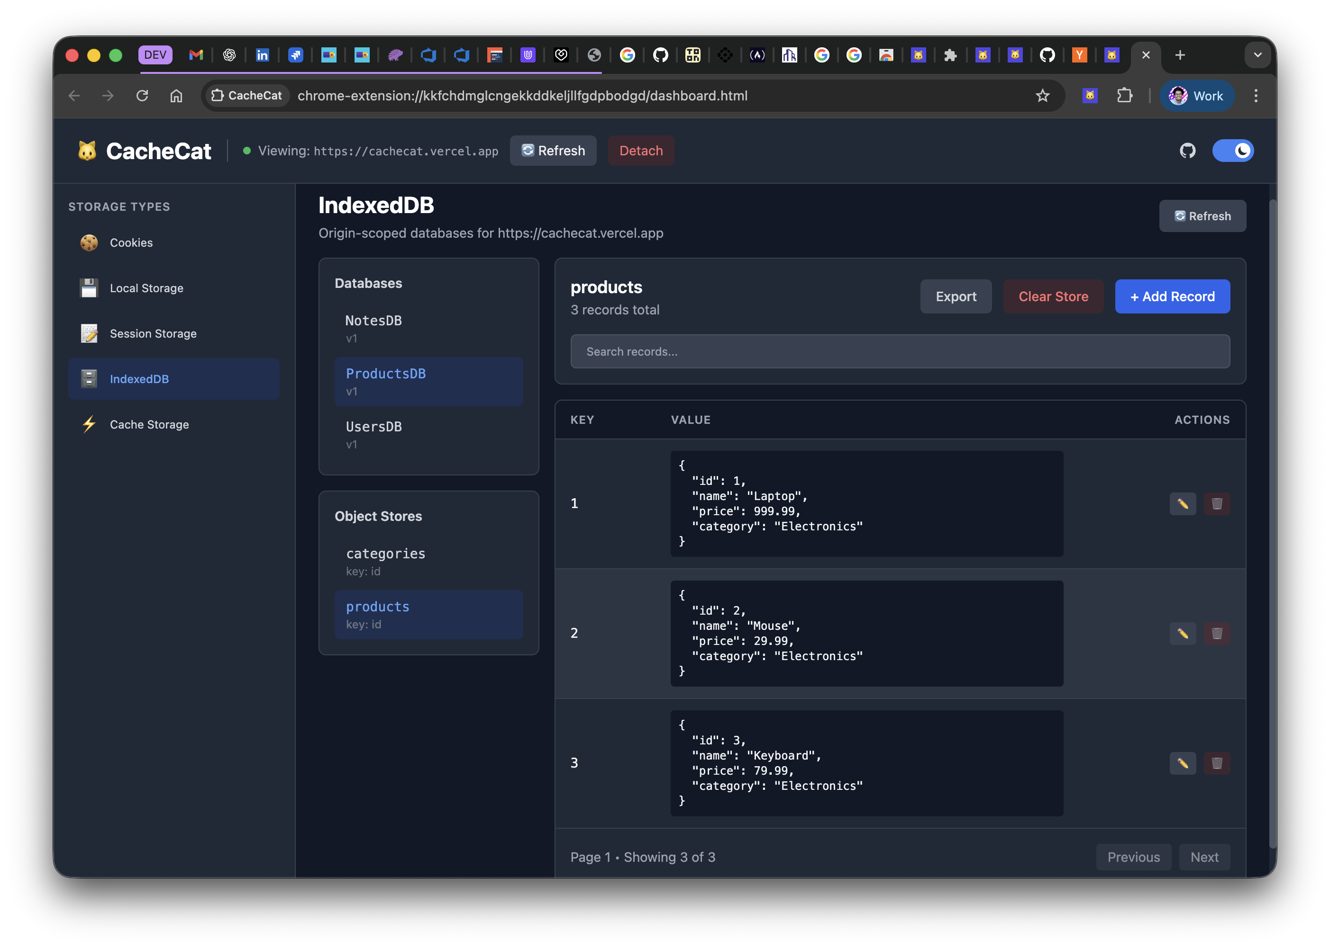Edit record 1 with the pencil icon
The image size is (1330, 948).
point(1183,504)
